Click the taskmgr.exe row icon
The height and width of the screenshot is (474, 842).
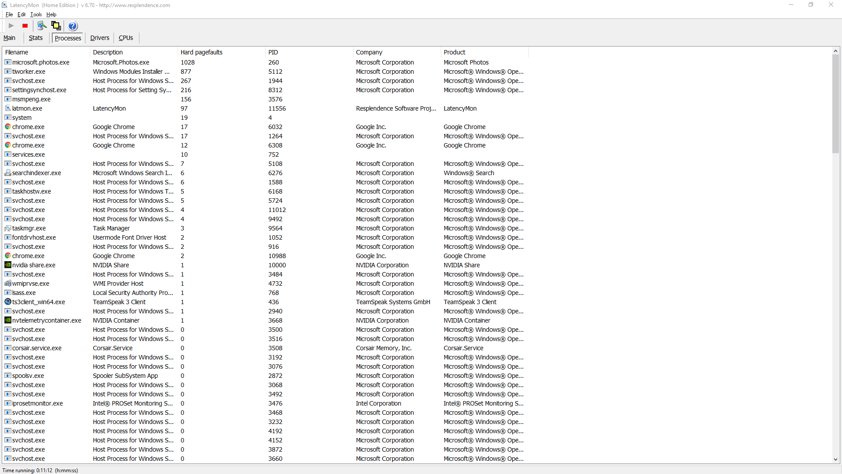click(8, 228)
